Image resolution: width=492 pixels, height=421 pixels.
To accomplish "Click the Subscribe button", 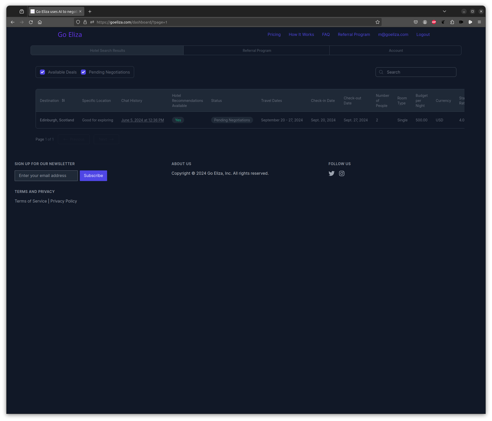I will 93,176.
